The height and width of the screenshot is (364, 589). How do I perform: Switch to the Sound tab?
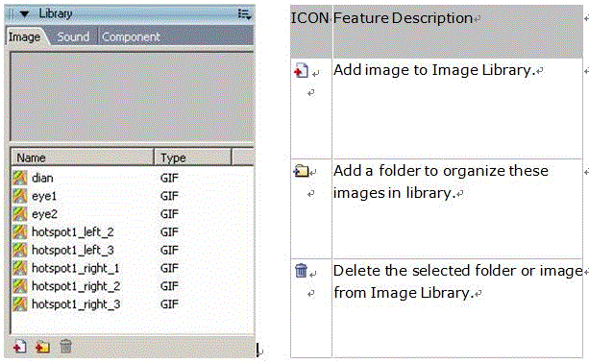73,36
